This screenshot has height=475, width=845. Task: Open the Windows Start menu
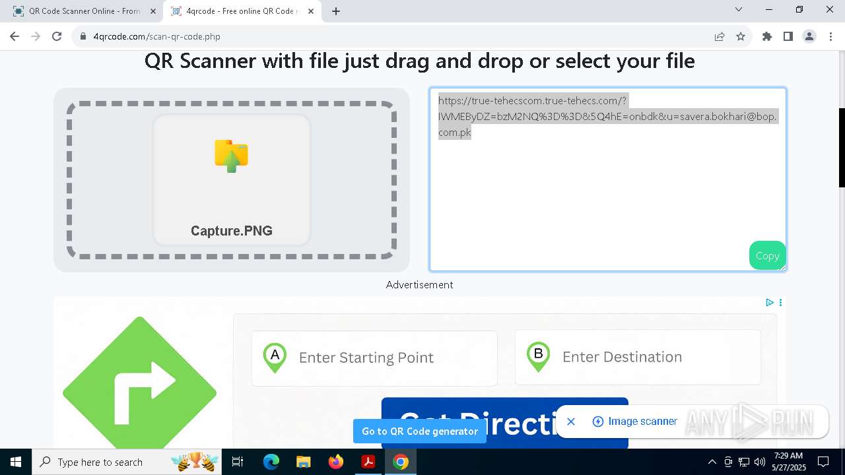pos(16,462)
